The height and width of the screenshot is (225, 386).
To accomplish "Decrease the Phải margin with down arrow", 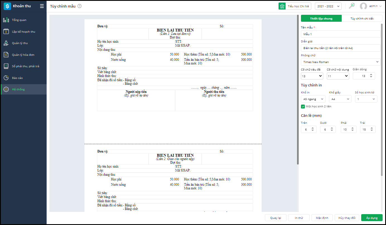I will coord(353,131).
